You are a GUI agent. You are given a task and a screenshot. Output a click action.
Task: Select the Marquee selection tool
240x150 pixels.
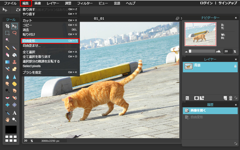point(7,33)
